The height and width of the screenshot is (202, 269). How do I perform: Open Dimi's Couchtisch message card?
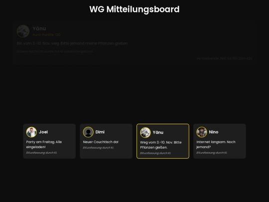click(106, 141)
